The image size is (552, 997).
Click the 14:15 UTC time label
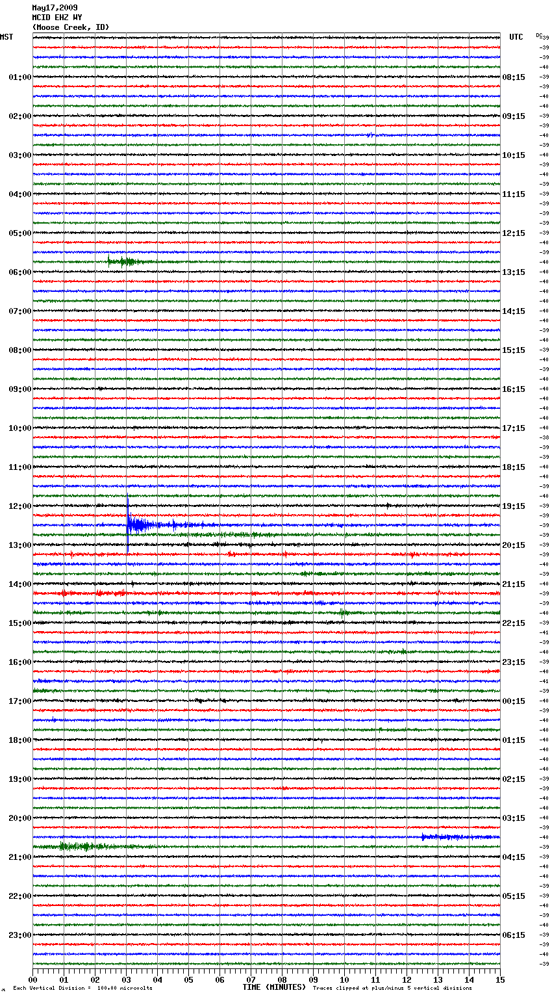point(514,311)
